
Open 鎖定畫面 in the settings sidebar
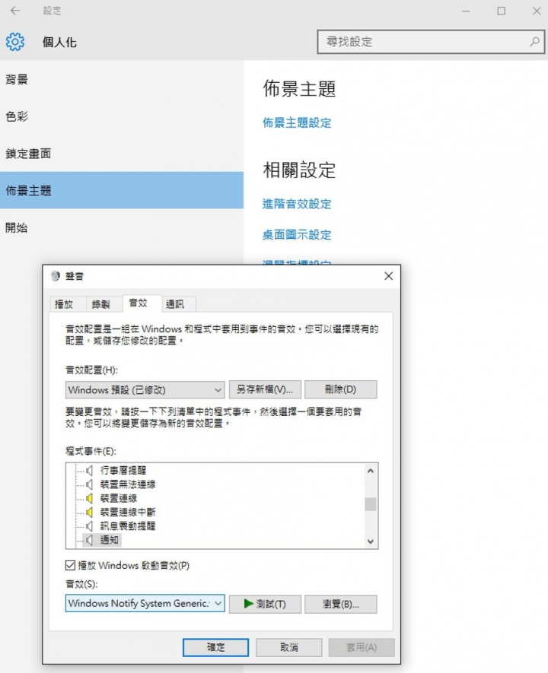[122, 153]
